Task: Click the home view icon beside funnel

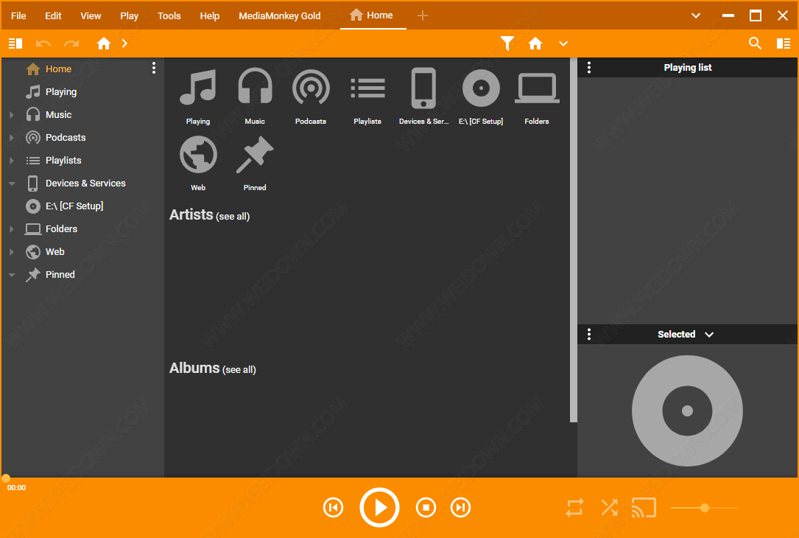Action: 535,44
